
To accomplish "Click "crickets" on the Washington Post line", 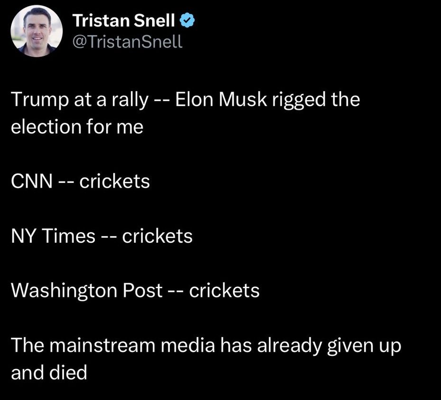I will pyautogui.click(x=224, y=290).
